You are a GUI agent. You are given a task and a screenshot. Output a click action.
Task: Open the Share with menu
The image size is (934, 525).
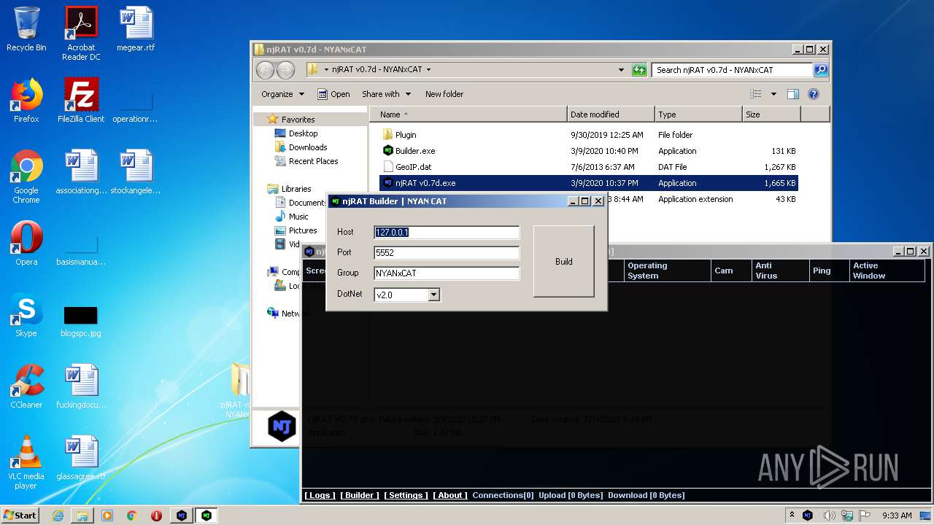coord(386,94)
